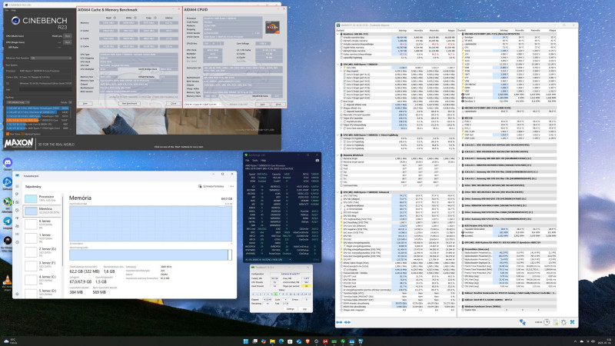
Task: Click HWiNFO blue X close-sensors icon
Action: pyautogui.click(x=572, y=322)
